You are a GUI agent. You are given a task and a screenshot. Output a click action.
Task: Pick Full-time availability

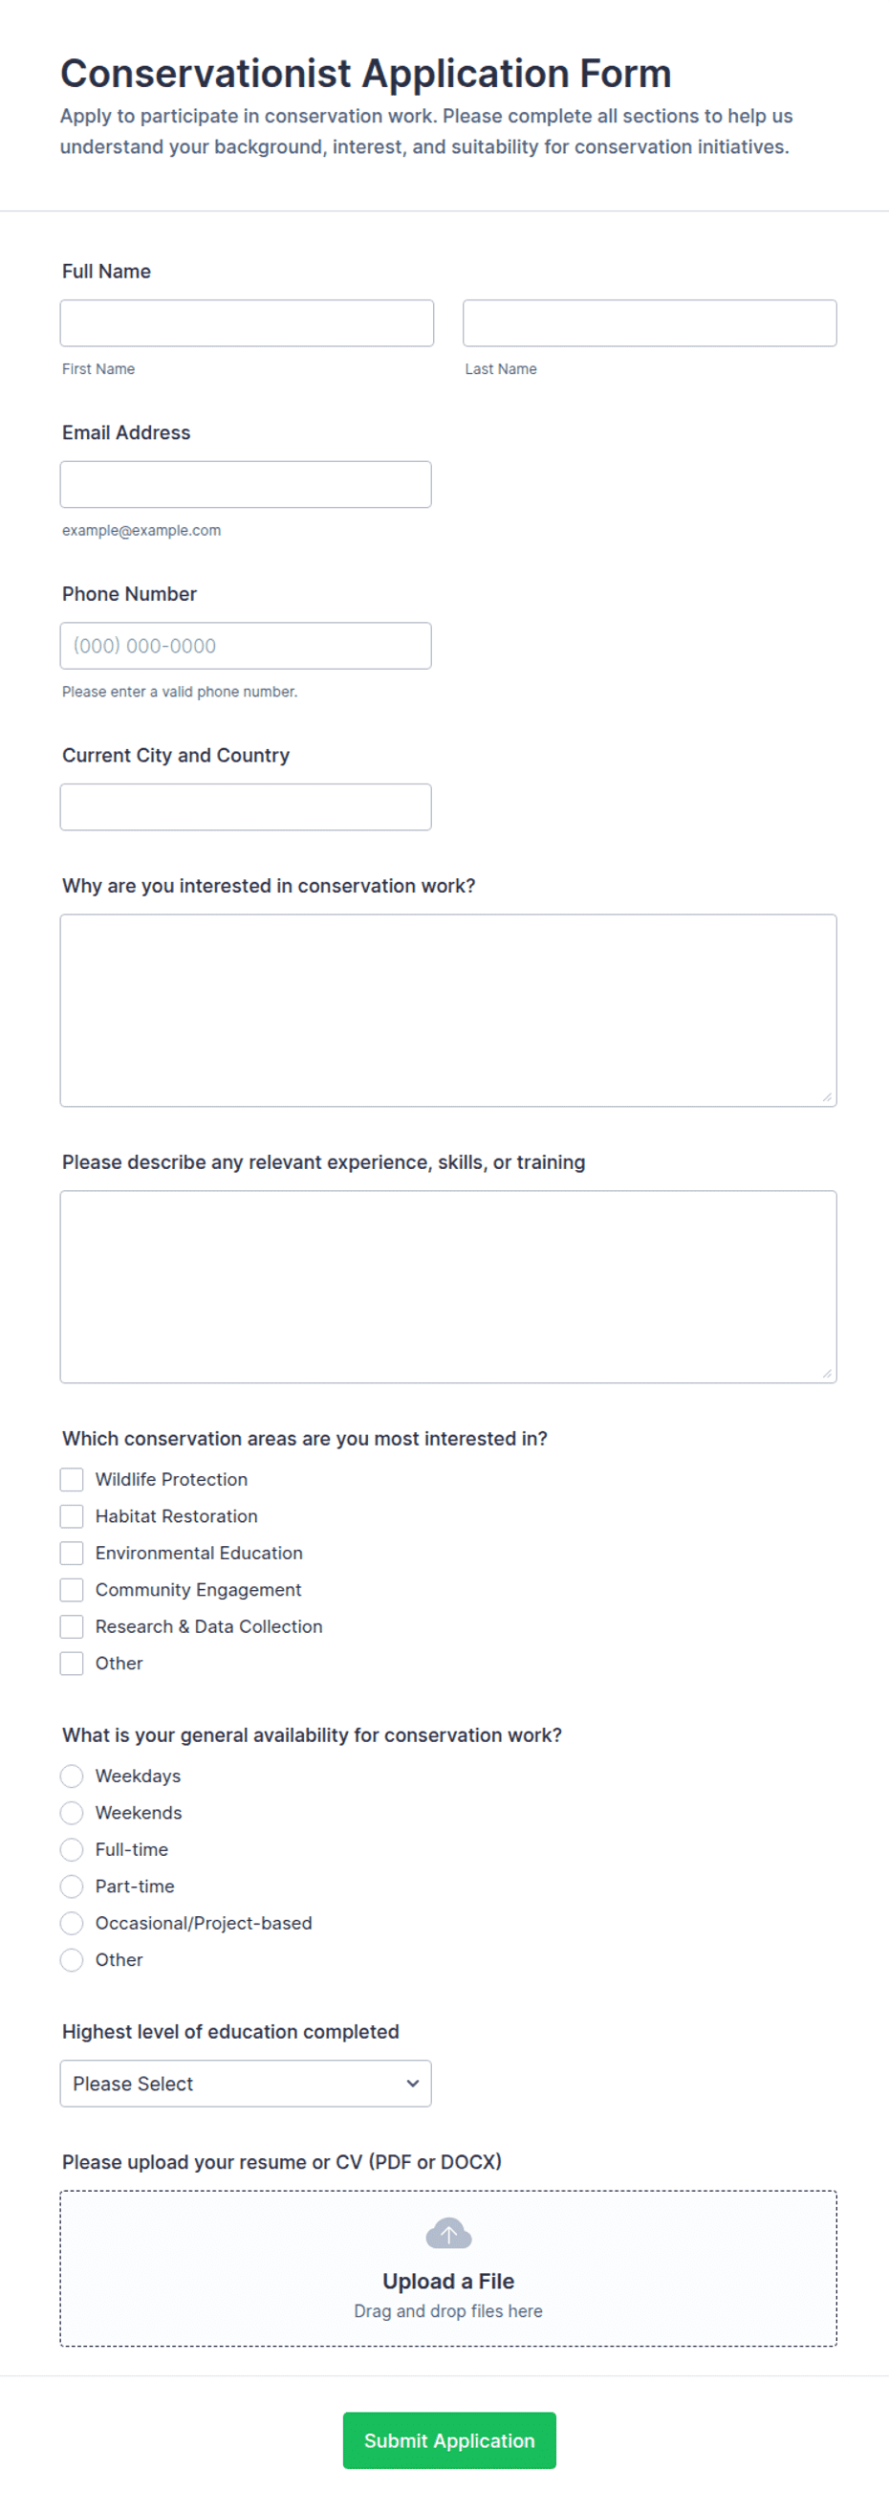pyautogui.click(x=72, y=1849)
